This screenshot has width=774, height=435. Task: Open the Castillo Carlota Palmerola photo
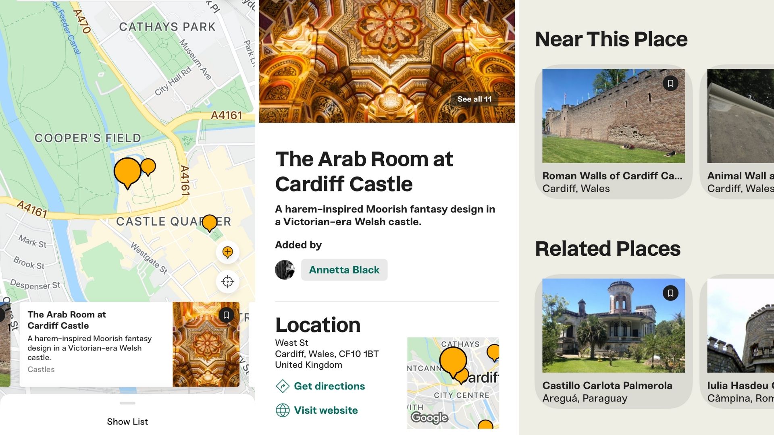coord(613,325)
